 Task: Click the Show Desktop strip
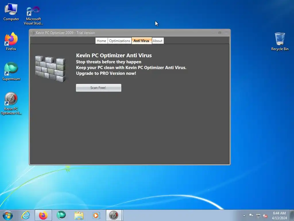pyautogui.click(x=292, y=215)
